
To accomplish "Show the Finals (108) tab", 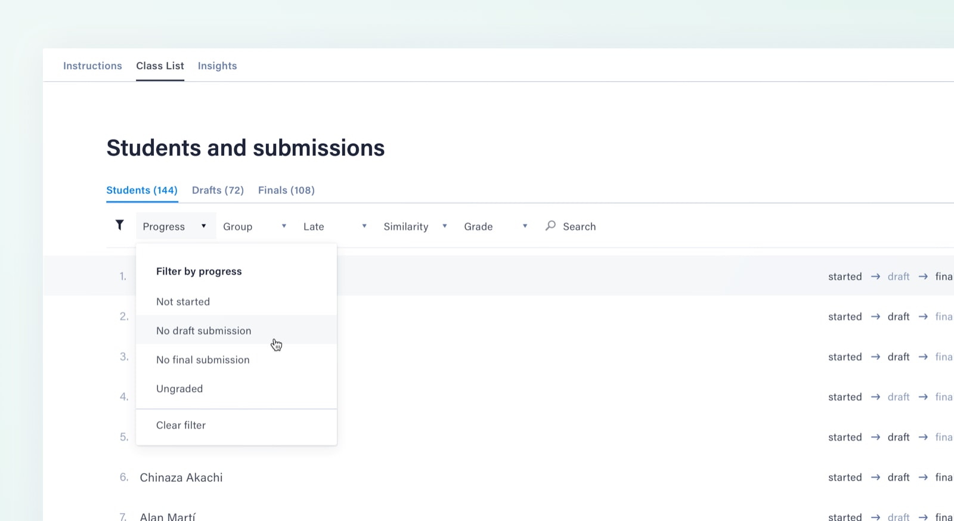I will pos(286,190).
